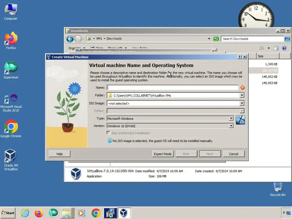Viewport: 292px width, 219px height.
Task: Open the address bar history dropdown in Downloads
Action: (x=209, y=39)
